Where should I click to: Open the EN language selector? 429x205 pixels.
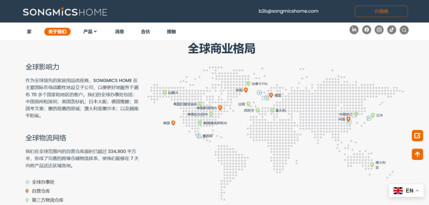click(x=406, y=191)
